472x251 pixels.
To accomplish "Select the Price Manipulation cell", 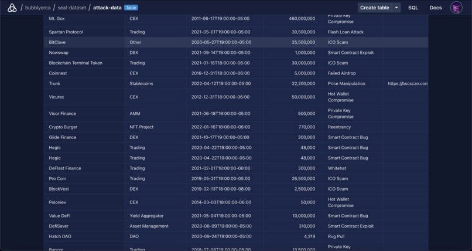I will (353, 83).
